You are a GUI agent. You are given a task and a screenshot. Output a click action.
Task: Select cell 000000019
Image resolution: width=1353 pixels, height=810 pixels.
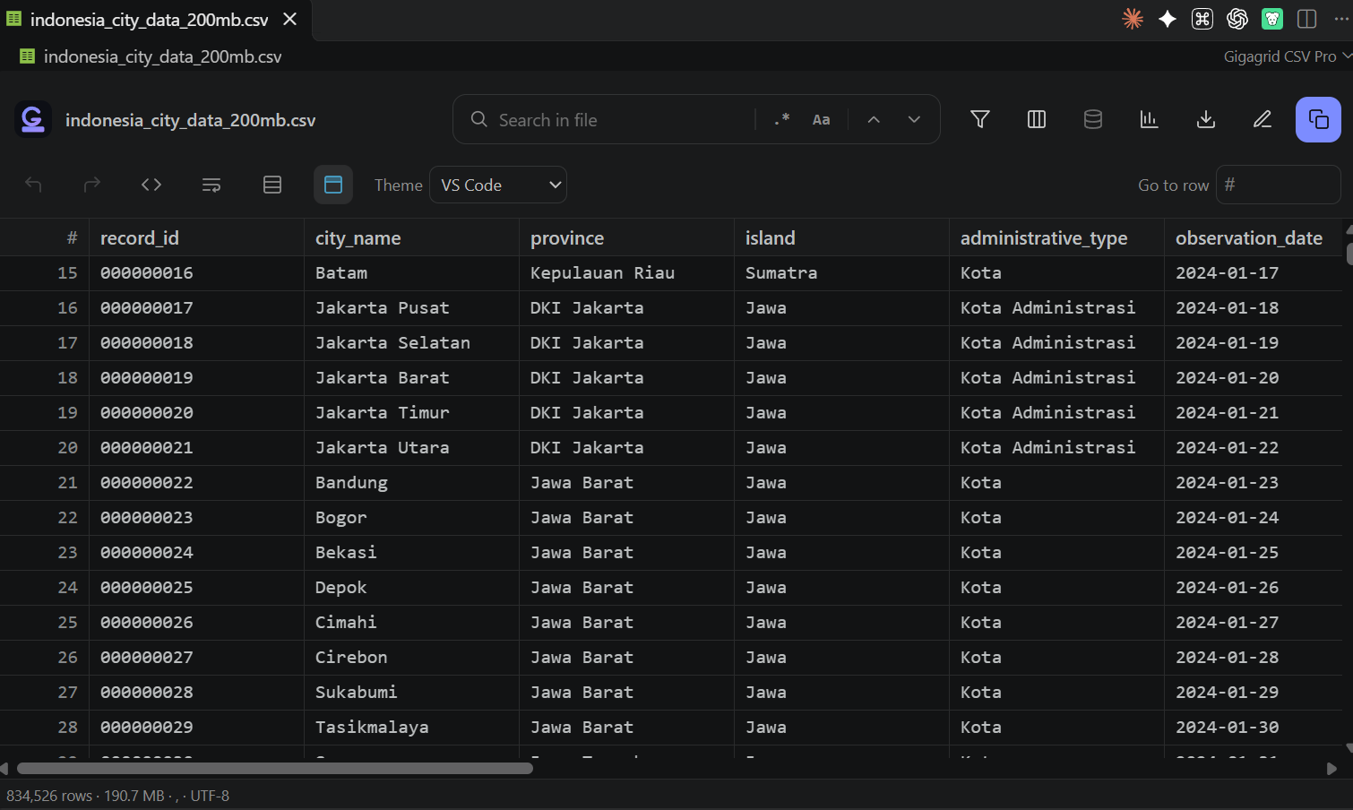tap(196, 377)
